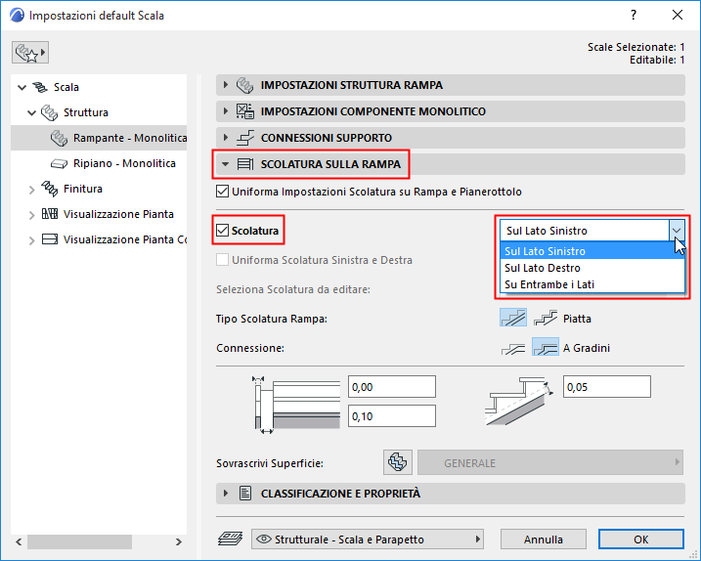Click the tree scrollbar left arrow
This screenshot has width=701, height=561.
(19, 541)
